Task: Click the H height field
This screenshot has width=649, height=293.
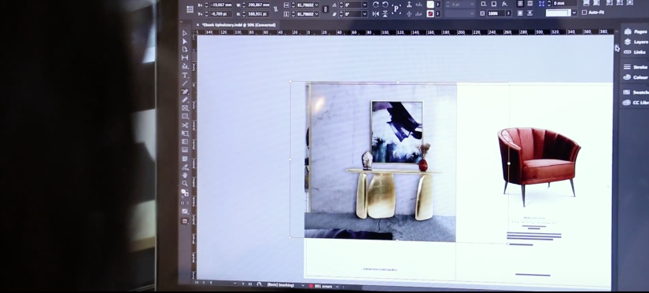Action: pos(259,14)
